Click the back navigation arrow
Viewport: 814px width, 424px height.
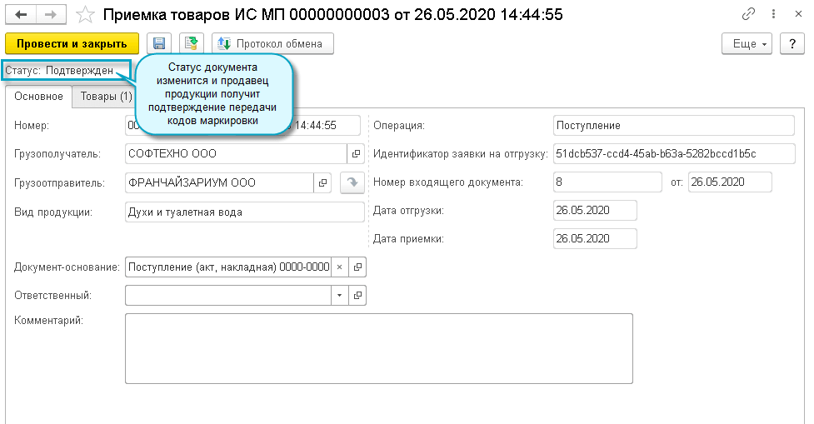[21, 15]
